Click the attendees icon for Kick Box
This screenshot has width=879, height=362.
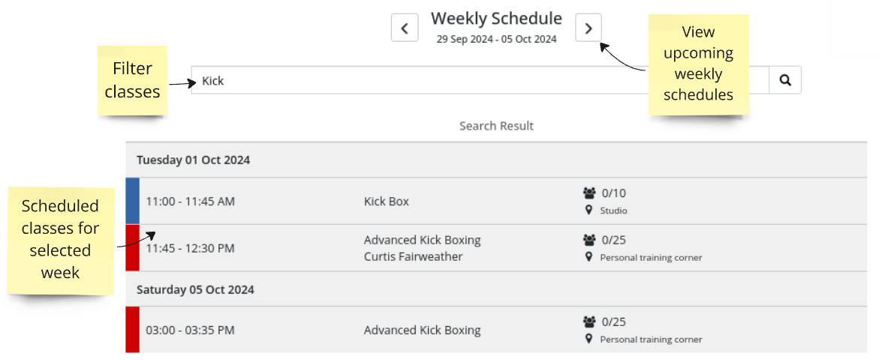(589, 193)
